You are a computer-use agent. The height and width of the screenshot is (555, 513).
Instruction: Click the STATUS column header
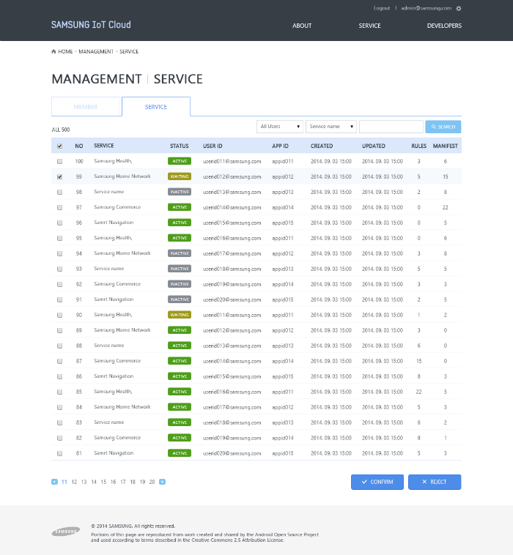(x=180, y=146)
